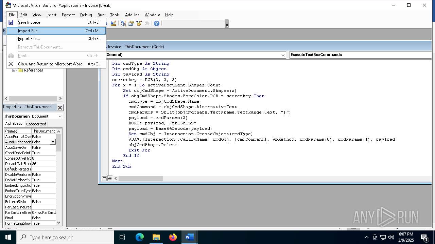Select the EnforceStyle property row

pos(30,202)
